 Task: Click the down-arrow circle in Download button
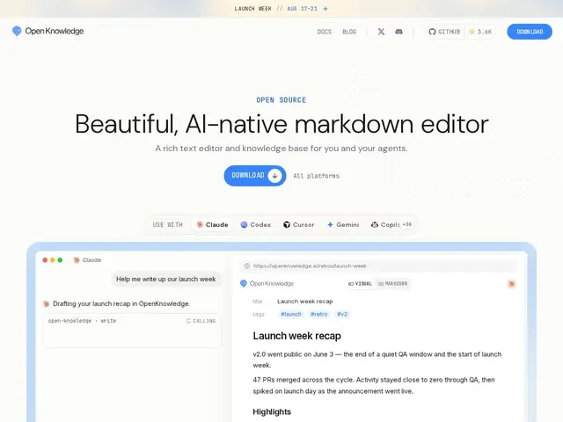coord(274,176)
